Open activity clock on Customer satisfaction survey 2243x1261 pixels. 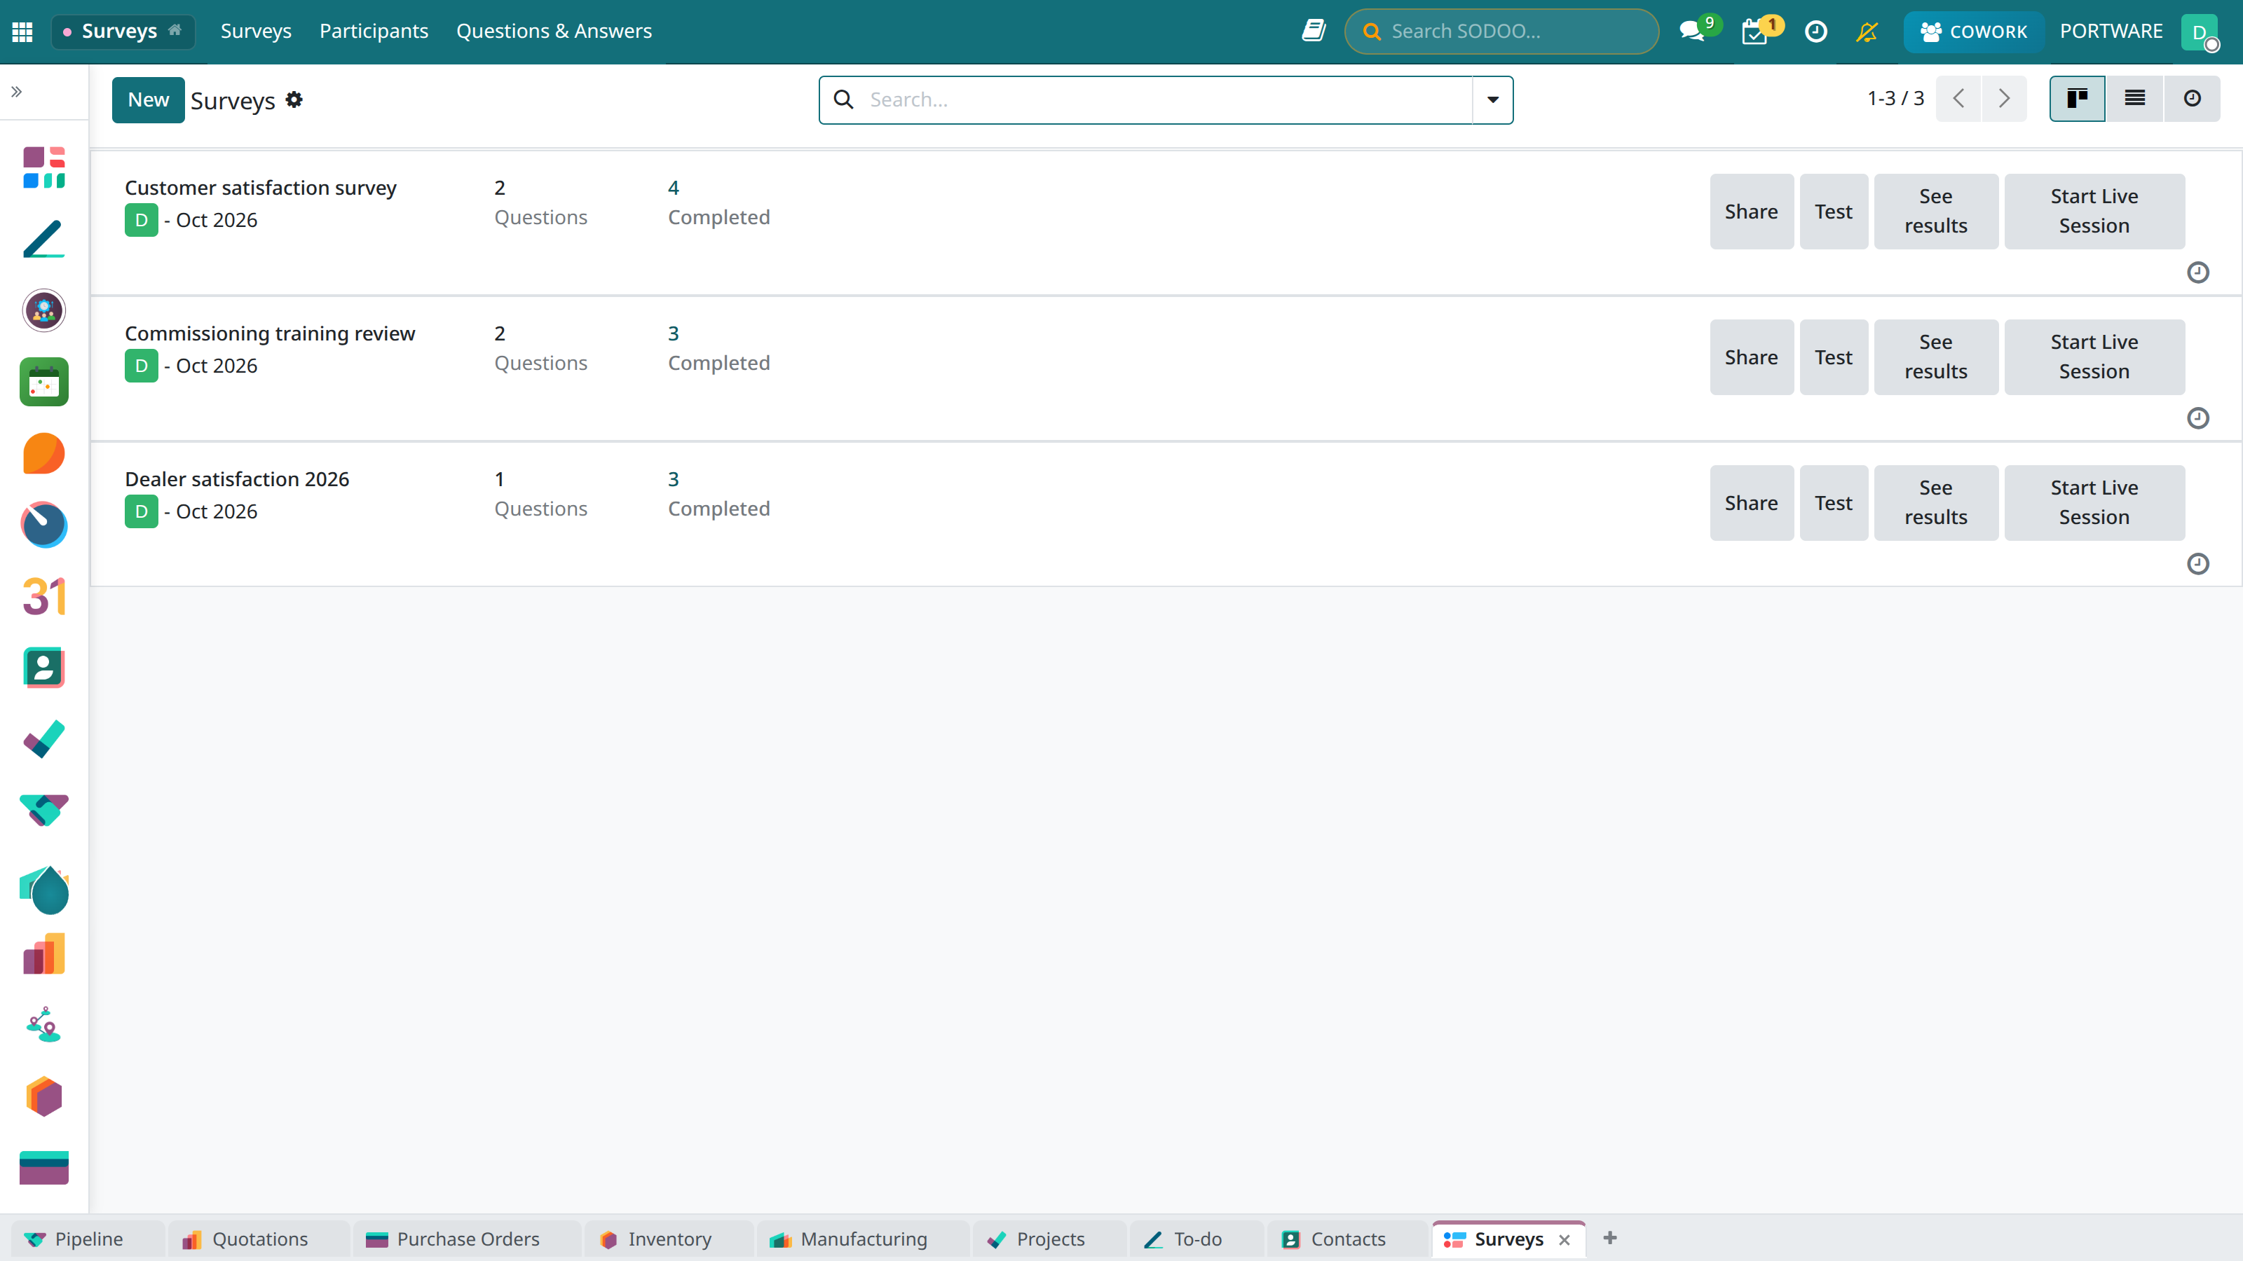[x=2197, y=273]
